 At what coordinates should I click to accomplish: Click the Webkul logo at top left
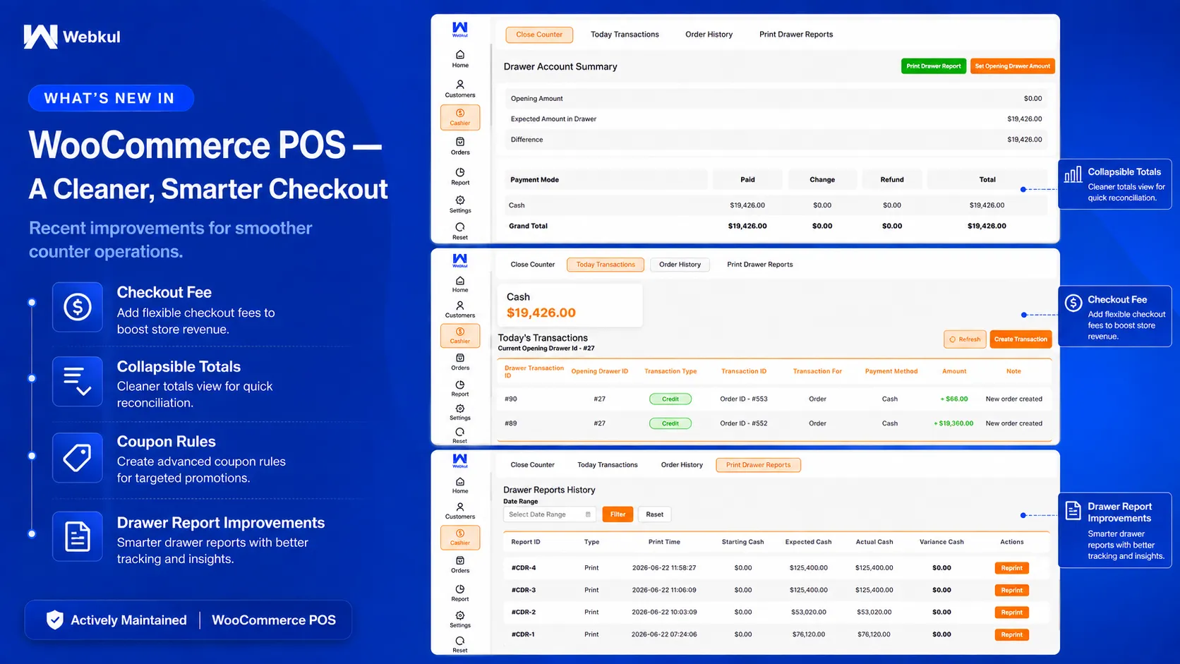[72, 37]
